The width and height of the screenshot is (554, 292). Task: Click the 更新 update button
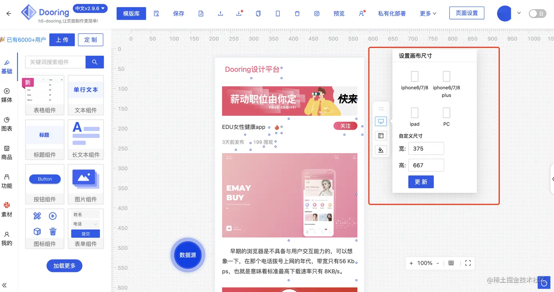421,182
